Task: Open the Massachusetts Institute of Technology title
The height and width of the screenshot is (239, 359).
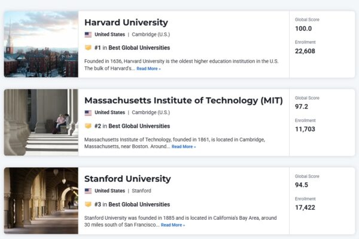Action: [x=183, y=100]
